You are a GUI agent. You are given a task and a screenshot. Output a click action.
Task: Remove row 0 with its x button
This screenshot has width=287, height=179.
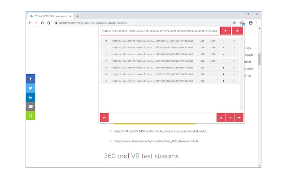point(234,41)
